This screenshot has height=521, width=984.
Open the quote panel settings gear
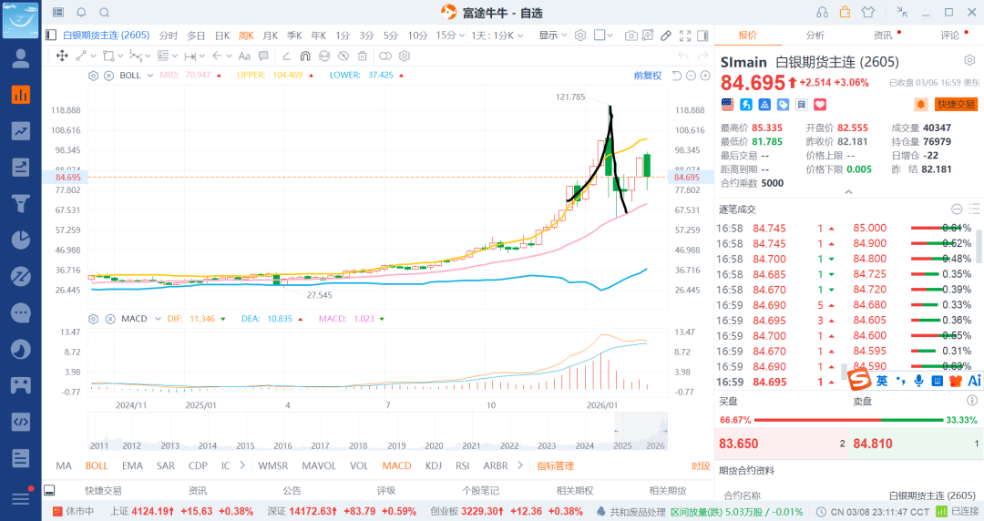(x=969, y=60)
